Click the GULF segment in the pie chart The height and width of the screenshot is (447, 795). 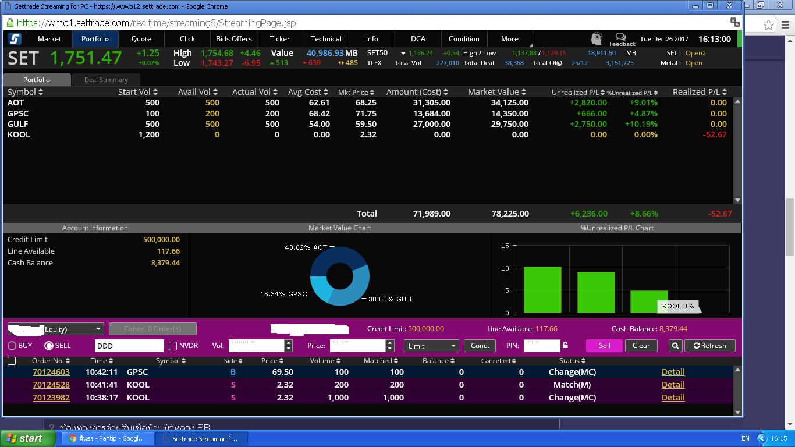(x=356, y=287)
